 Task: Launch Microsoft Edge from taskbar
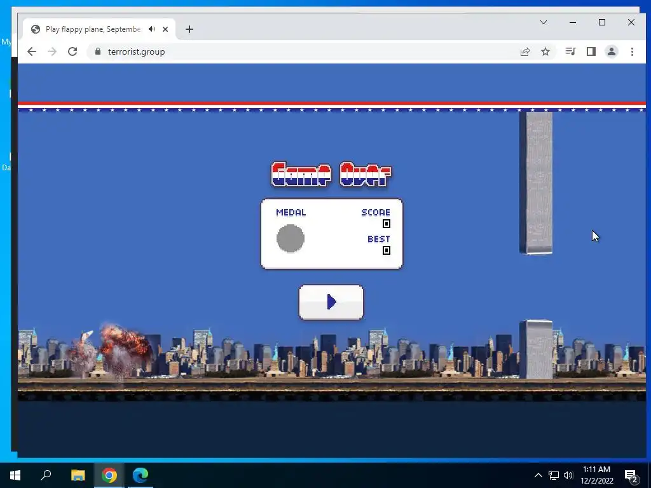coord(140,475)
